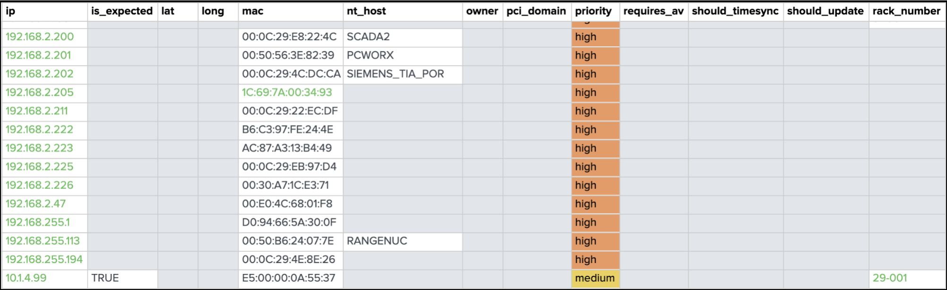The image size is (947, 290).
Task: Select the SIEMENS_TIA_POR host cell
Action: coord(395,74)
